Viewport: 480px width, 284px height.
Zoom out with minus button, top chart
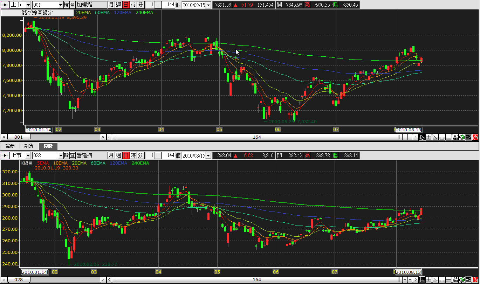[410, 137]
